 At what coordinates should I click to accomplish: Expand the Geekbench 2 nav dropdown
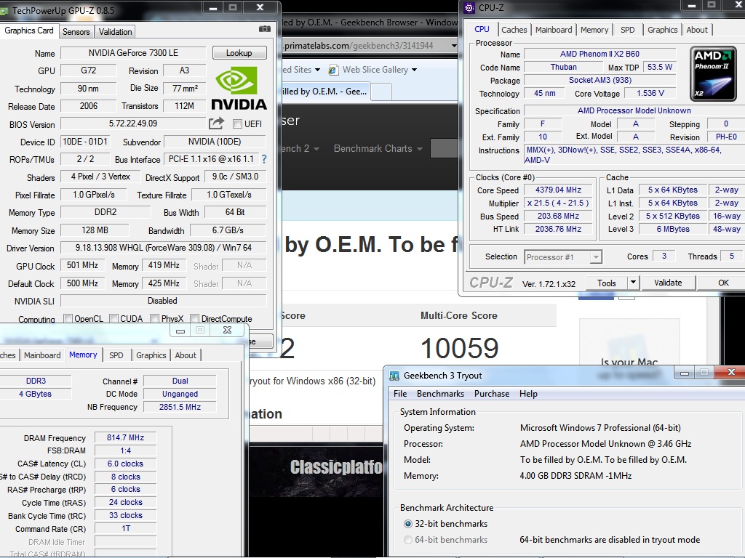pos(316,148)
